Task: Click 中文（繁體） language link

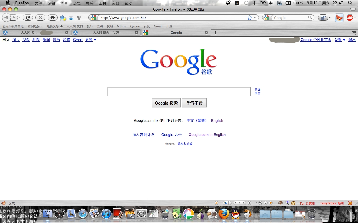Action: pyautogui.click(x=197, y=120)
